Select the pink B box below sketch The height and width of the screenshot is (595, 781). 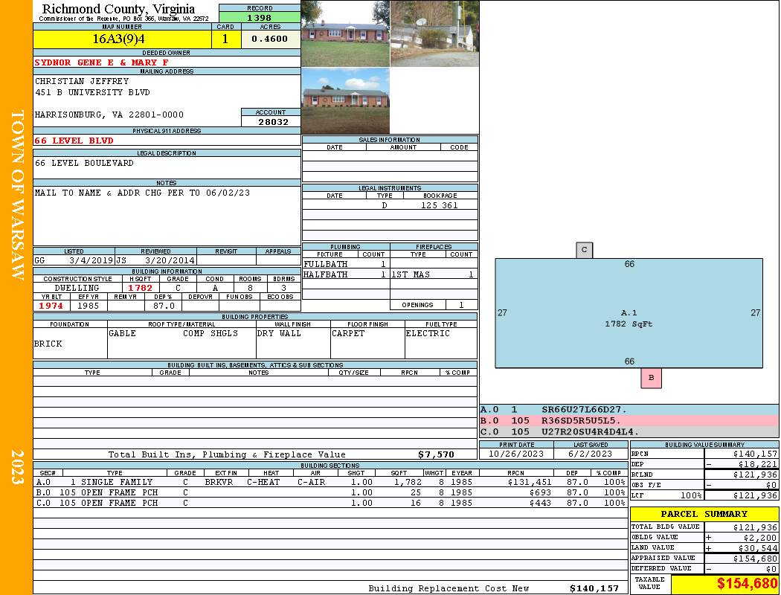pos(651,378)
